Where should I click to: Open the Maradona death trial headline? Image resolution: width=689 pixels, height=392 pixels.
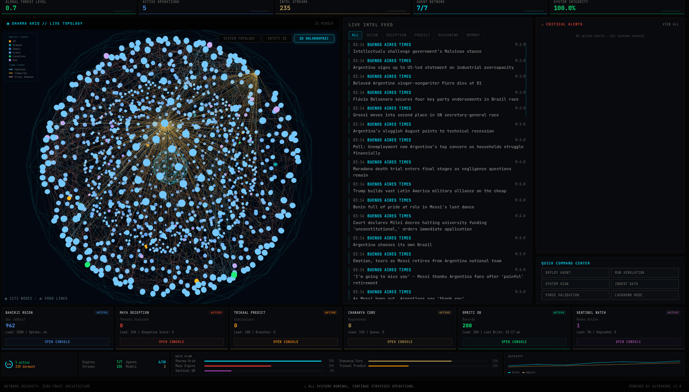tap(432, 172)
